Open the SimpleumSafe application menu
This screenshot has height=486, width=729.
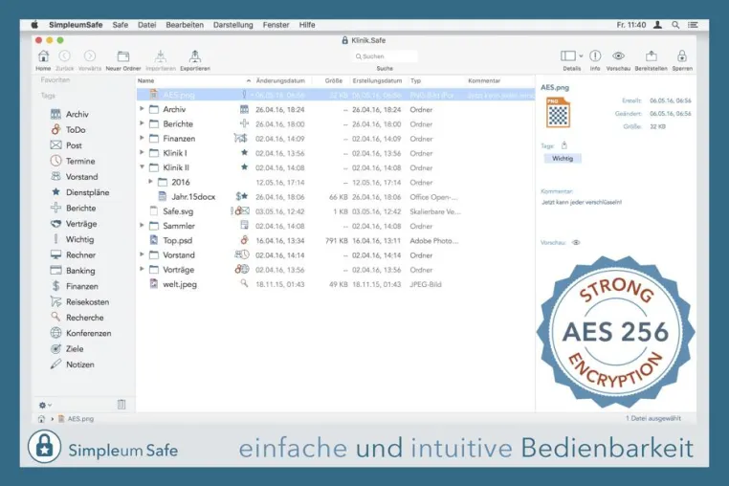click(76, 25)
